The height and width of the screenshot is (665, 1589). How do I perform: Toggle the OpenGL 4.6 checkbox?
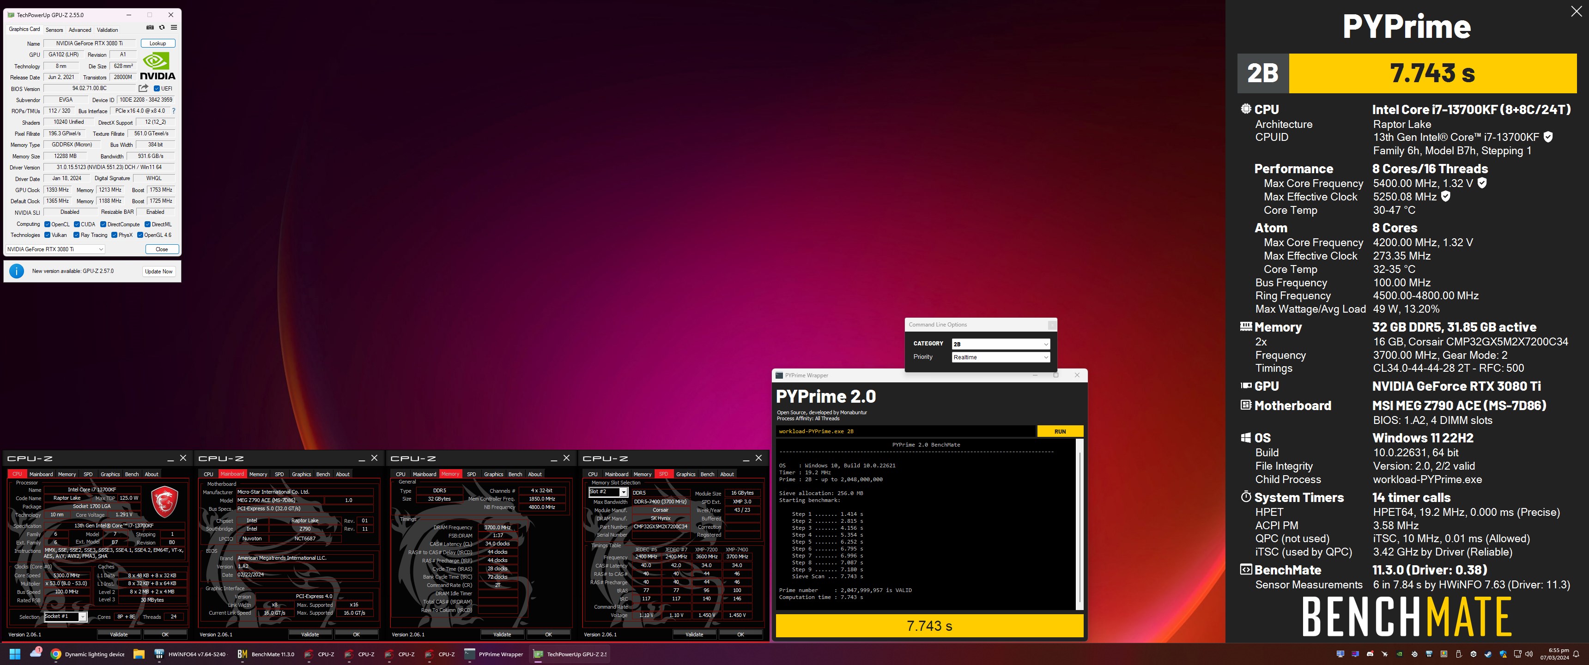tap(140, 235)
